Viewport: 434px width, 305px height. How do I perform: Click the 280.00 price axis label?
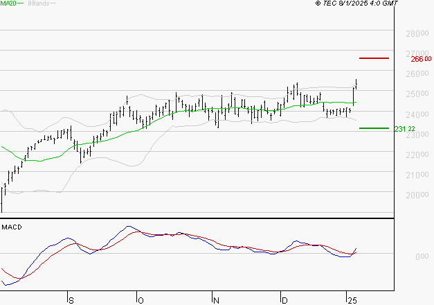417,34
